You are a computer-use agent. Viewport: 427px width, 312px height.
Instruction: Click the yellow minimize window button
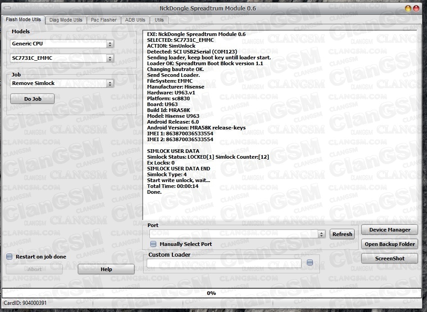(408, 9)
